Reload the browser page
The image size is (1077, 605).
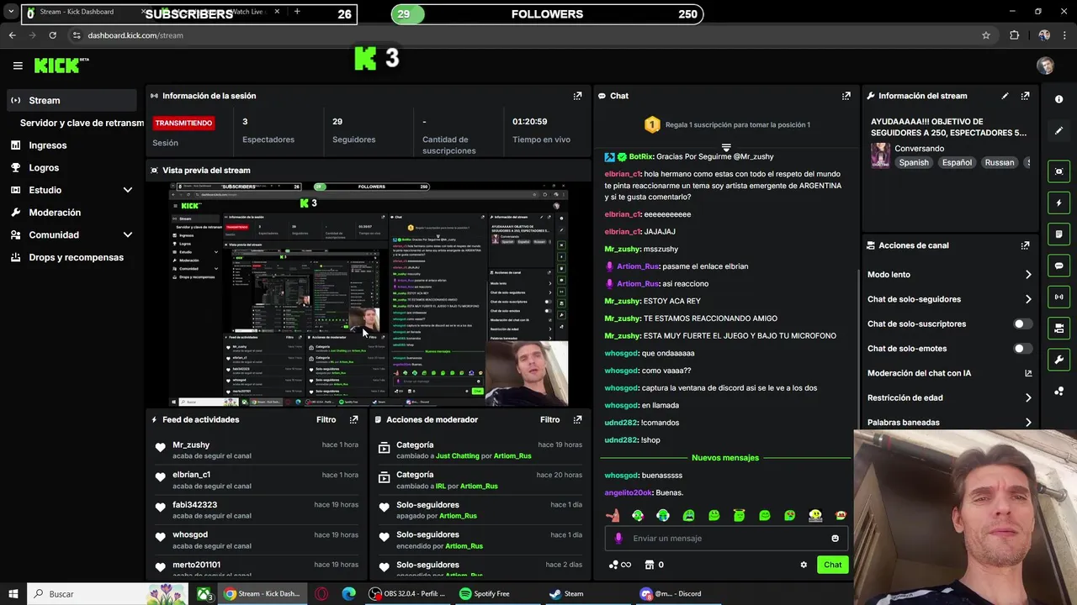coord(52,35)
